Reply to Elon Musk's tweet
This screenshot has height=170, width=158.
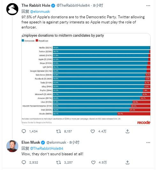24,162
